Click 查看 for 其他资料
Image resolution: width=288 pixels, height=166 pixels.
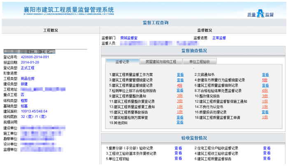coord(180,123)
